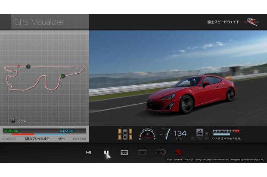Click the display view mode icon

click(x=124, y=153)
